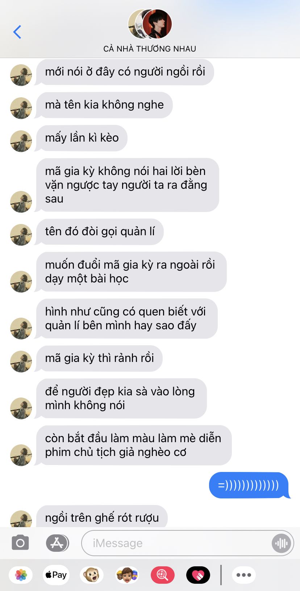This screenshot has width=300, height=591.
Task: Tap message "ngồi trên ghế rót rượu"
Action: (x=102, y=517)
